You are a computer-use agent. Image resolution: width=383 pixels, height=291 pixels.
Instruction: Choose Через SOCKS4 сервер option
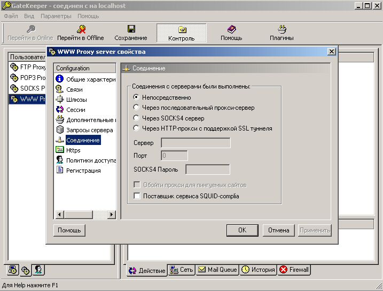[137, 118]
